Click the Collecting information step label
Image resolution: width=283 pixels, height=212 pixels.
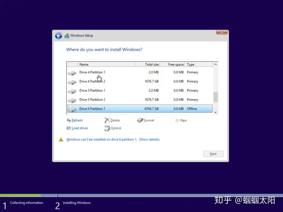click(27, 203)
